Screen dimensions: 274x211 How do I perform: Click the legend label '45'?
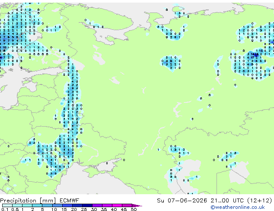124,209
